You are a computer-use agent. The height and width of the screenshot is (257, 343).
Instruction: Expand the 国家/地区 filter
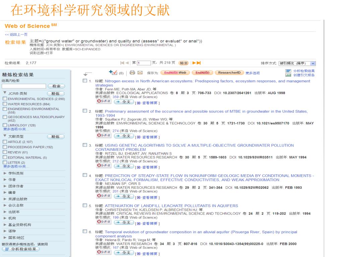[x=5, y=238]
